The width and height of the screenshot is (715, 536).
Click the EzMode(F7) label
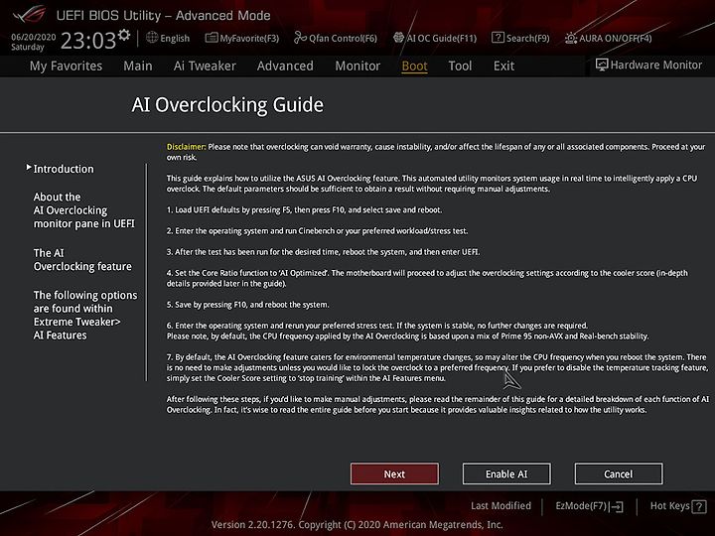click(581, 506)
